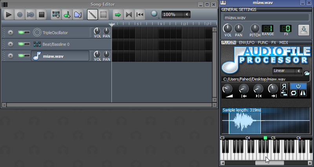Mute the miaw.wav track LED
Screen dimensions: 314x167
click(22, 56)
